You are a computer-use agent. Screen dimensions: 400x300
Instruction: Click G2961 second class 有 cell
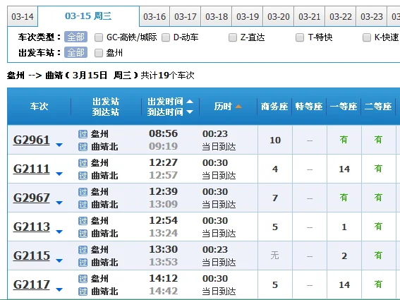click(378, 140)
